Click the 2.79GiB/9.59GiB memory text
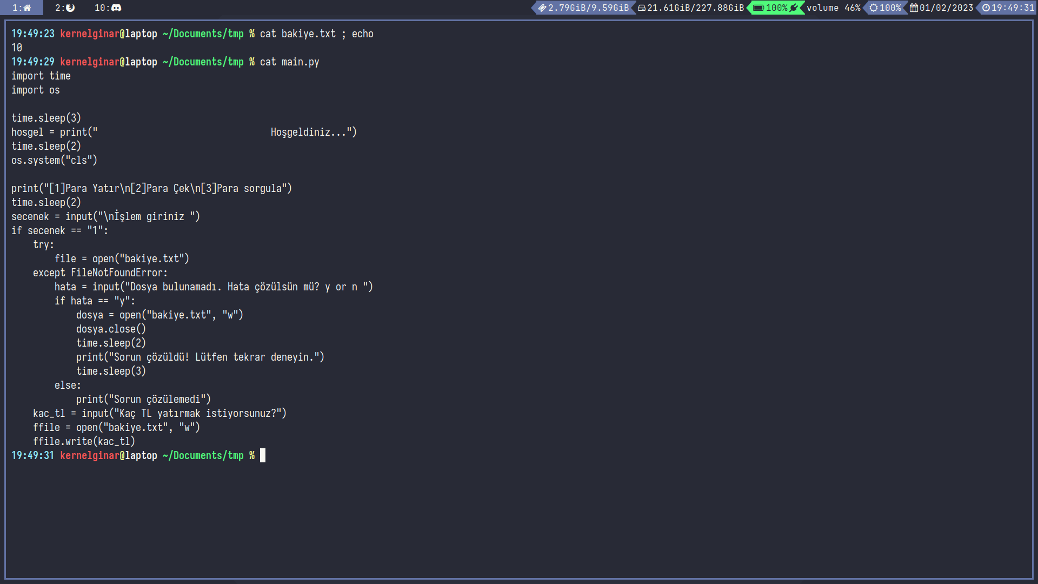 coord(588,8)
